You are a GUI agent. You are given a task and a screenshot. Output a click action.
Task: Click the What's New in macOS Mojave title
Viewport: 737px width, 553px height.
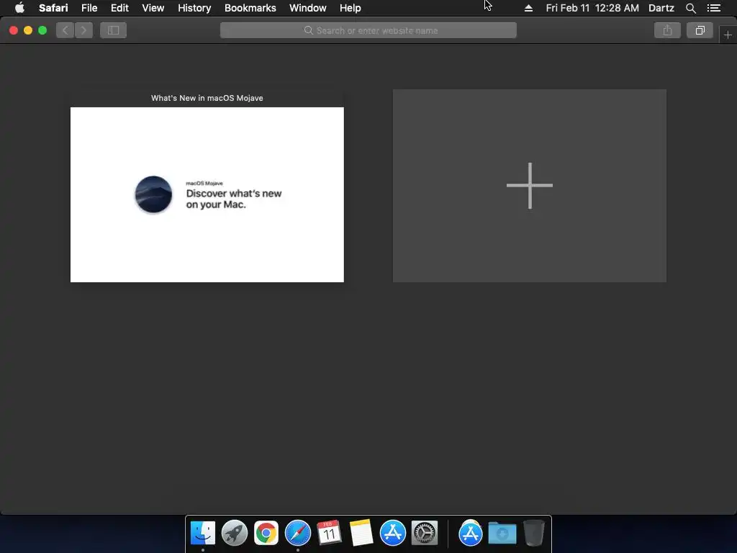[207, 98]
